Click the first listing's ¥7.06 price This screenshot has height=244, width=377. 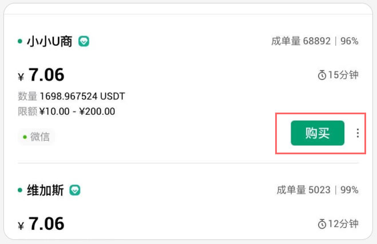click(x=41, y=75)
